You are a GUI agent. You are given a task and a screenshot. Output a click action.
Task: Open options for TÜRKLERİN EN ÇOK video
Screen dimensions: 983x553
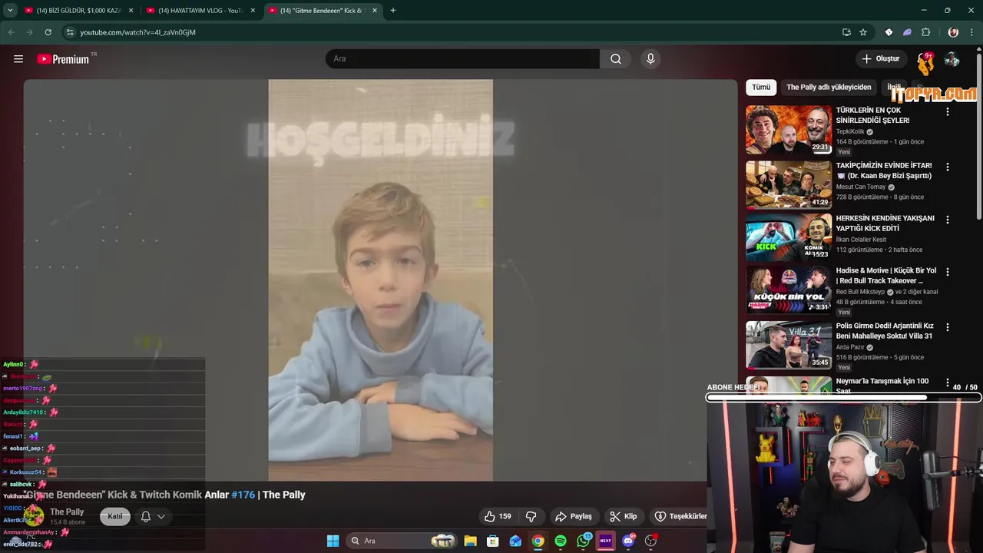click(x=947, y=111)
